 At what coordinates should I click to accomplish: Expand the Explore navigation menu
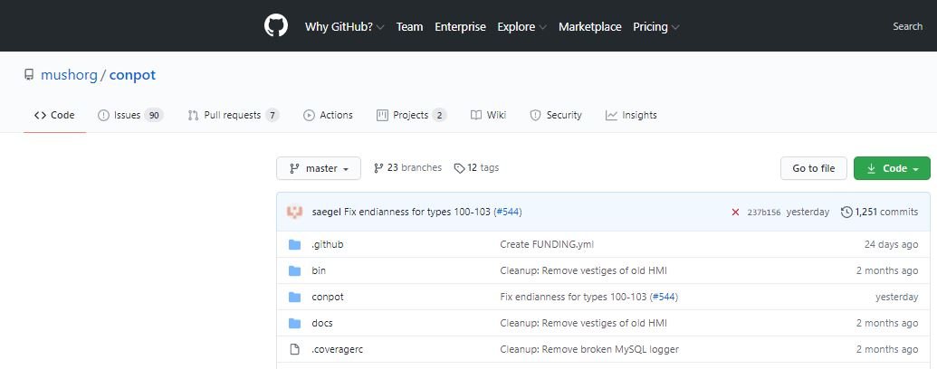coord(521,27)
